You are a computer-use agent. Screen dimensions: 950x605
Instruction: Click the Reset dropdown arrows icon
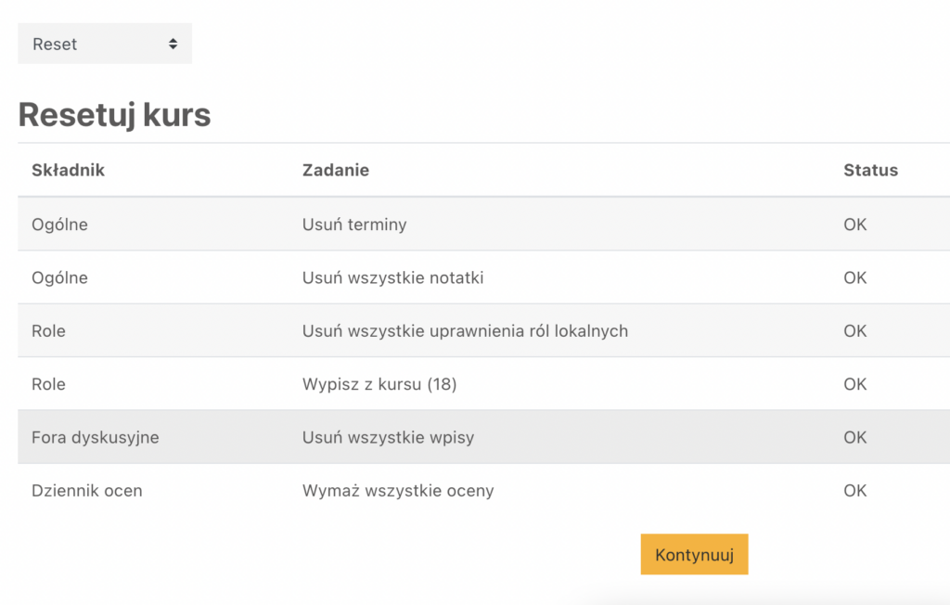pyautogui.click(x=173, y=44)
